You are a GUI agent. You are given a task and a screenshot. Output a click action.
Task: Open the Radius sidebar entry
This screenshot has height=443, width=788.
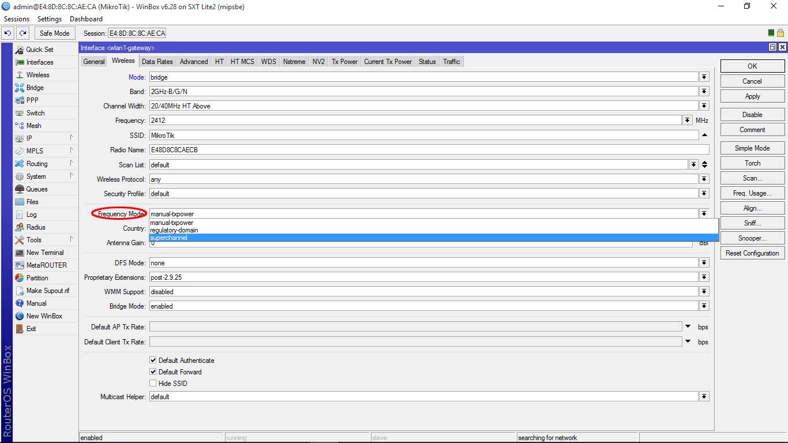(36, 227)
